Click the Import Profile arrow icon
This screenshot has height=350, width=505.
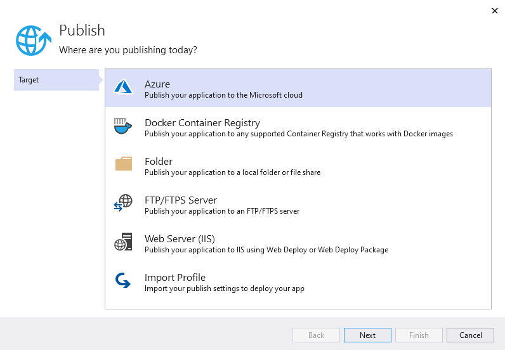pos(123,281)
